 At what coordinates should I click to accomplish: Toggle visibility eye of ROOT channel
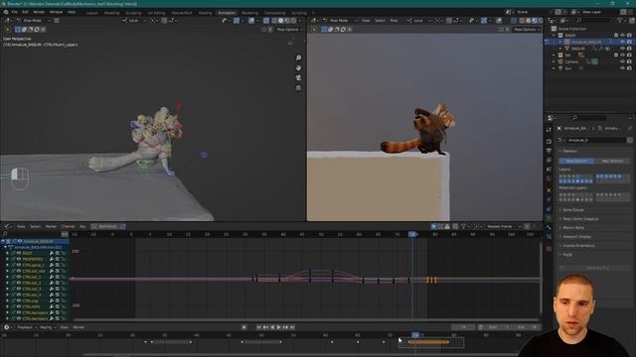pyautogui.click(x=19, y=254)
